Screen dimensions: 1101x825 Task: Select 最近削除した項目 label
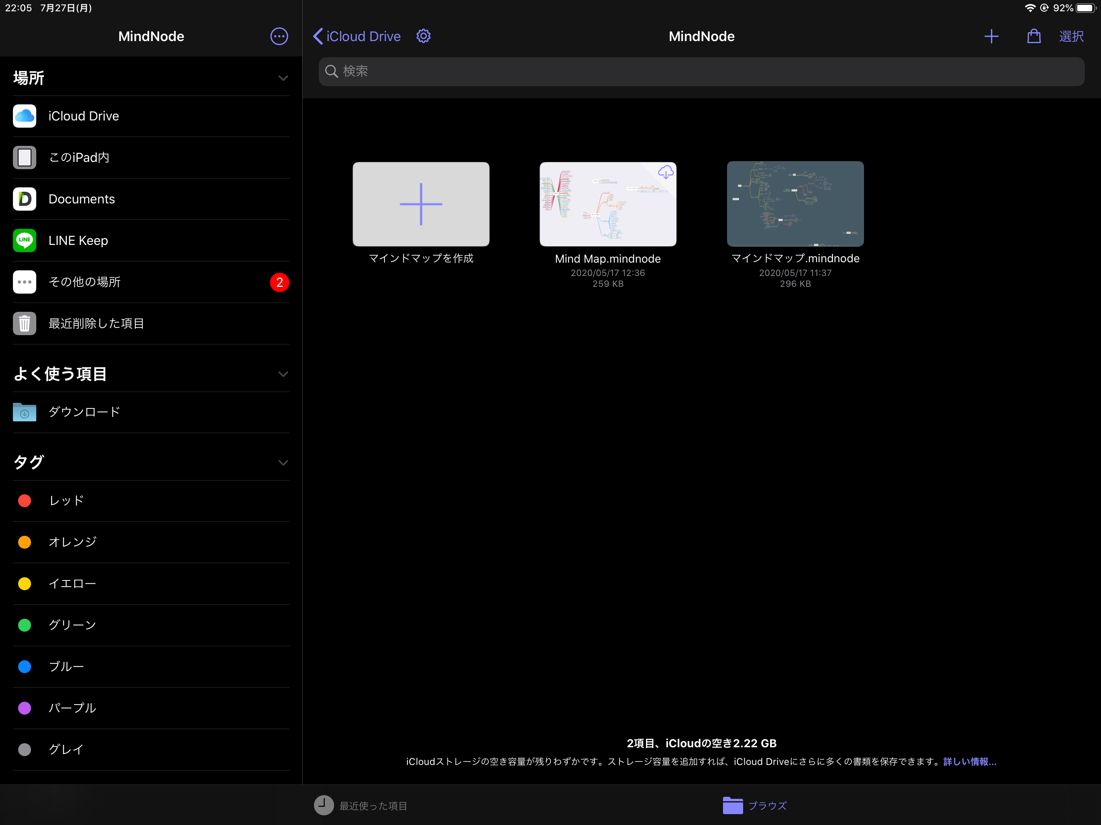pyautogui.click(x=97, y=323)
